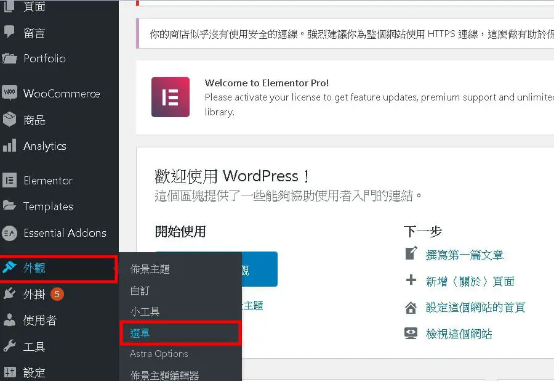Click the Products box icon
The image size is (554, 381).
9,120
